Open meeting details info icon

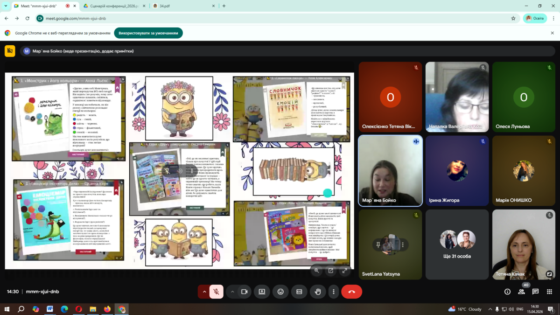tap(507, 292)
